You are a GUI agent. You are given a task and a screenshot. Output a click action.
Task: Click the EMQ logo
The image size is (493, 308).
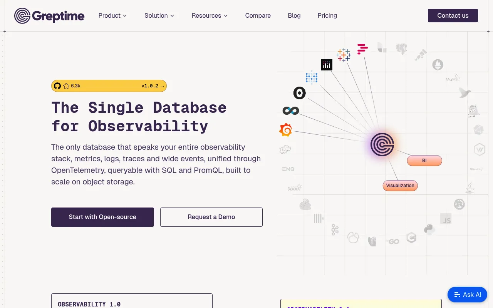[x=288, y=169]
